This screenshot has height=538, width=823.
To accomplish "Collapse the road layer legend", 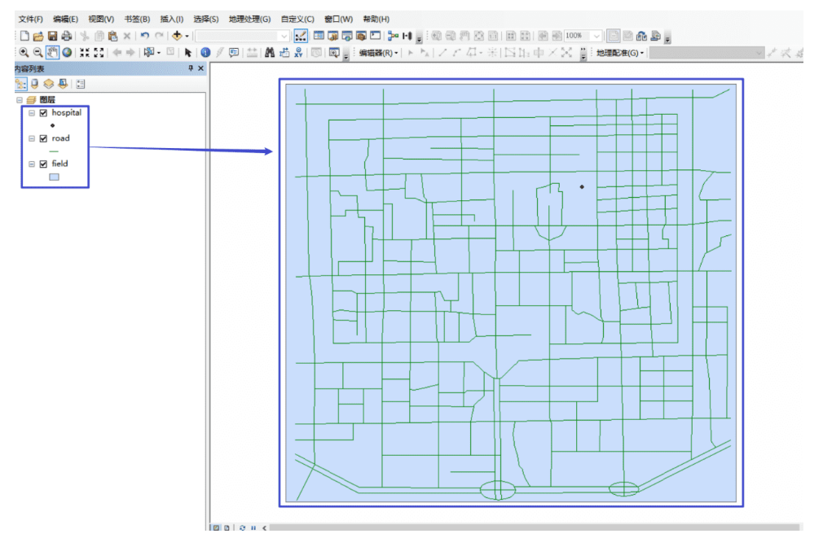I will tap(32, 138).
